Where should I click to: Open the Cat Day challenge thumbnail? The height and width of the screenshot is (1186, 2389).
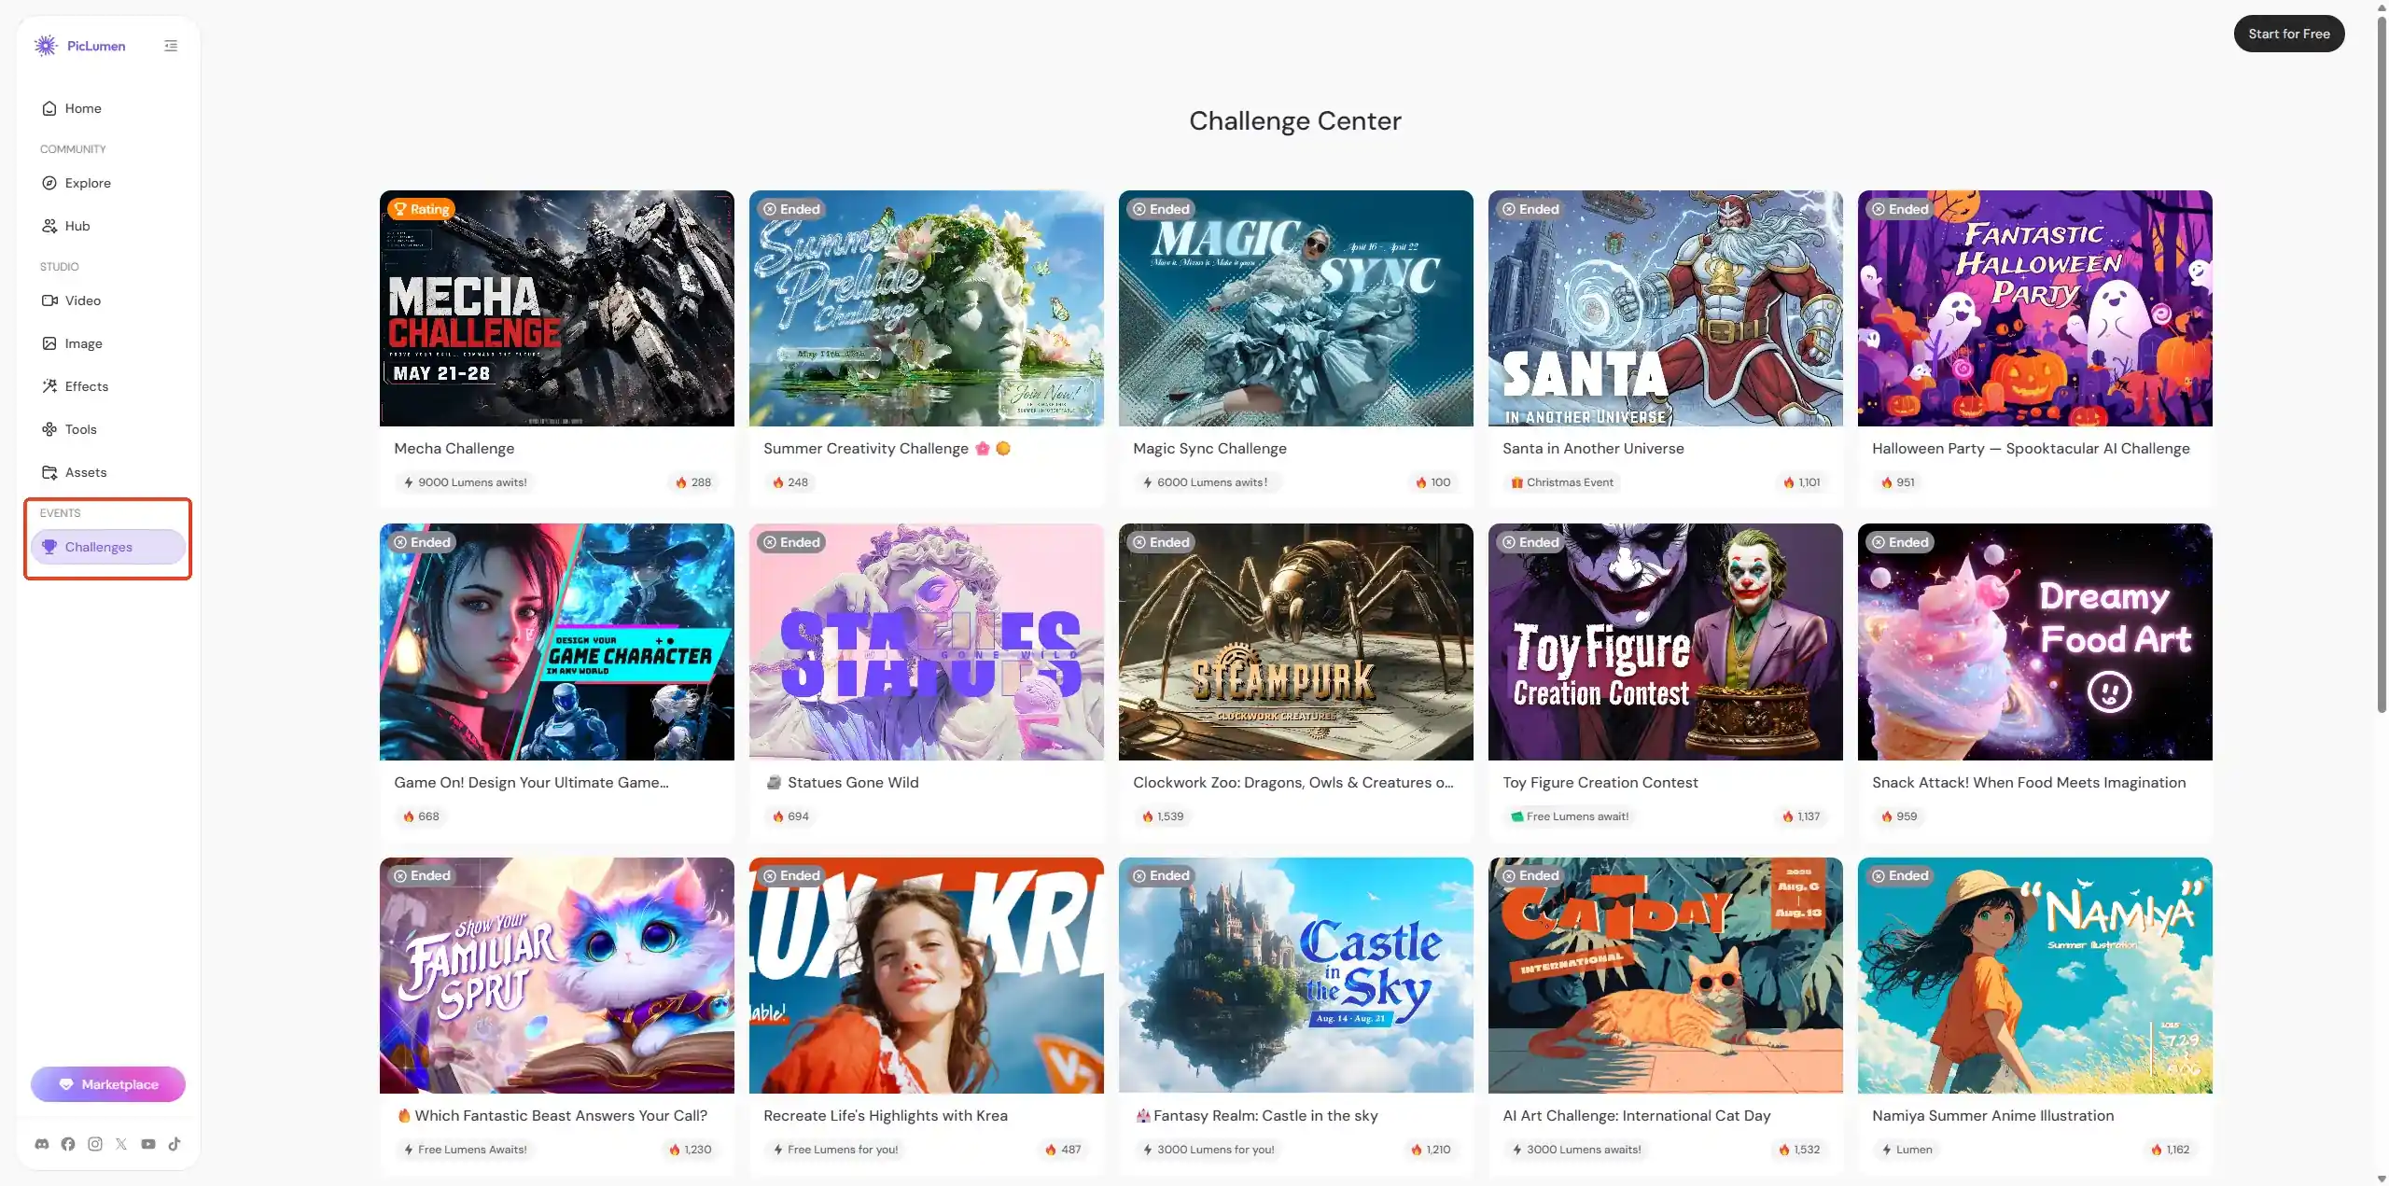point(1665,975)
